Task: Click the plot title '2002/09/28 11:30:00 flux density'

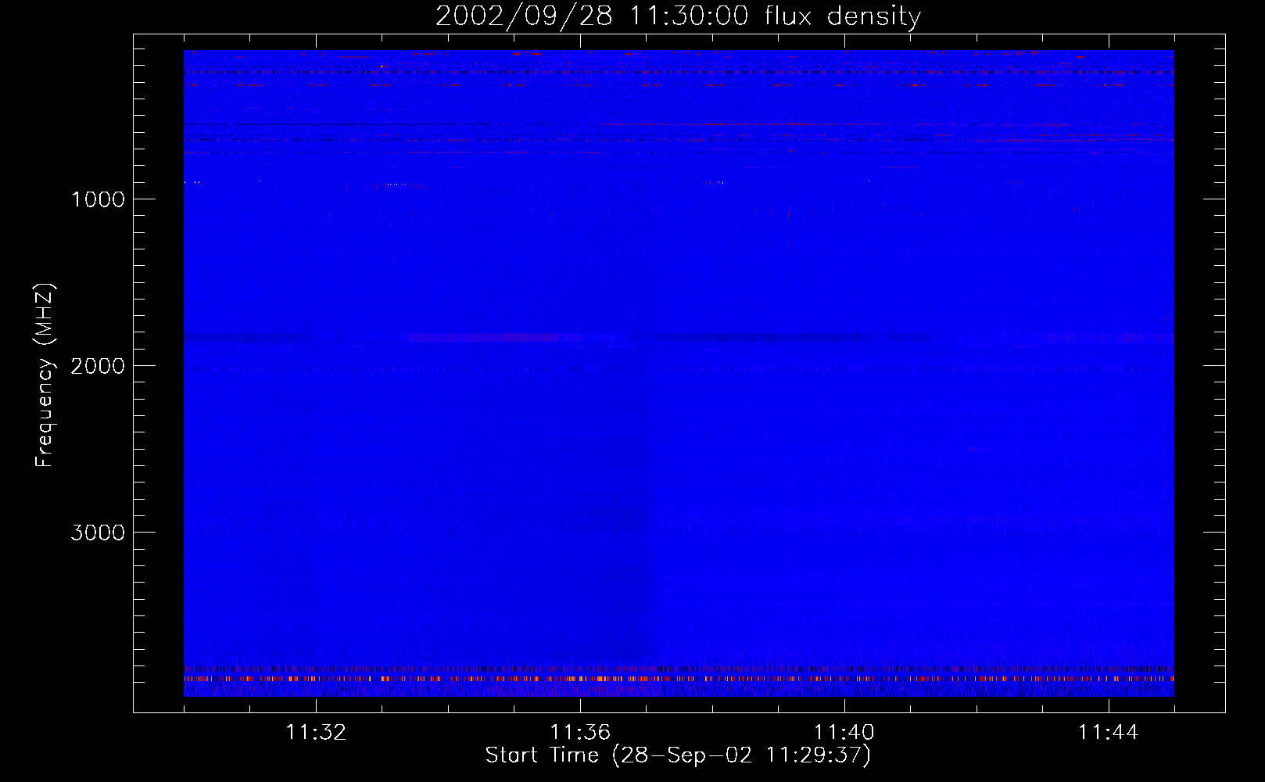Action: tap(678, 16)
